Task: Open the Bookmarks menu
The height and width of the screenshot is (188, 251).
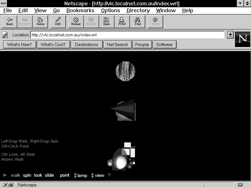Action: [x=80, y=10]
